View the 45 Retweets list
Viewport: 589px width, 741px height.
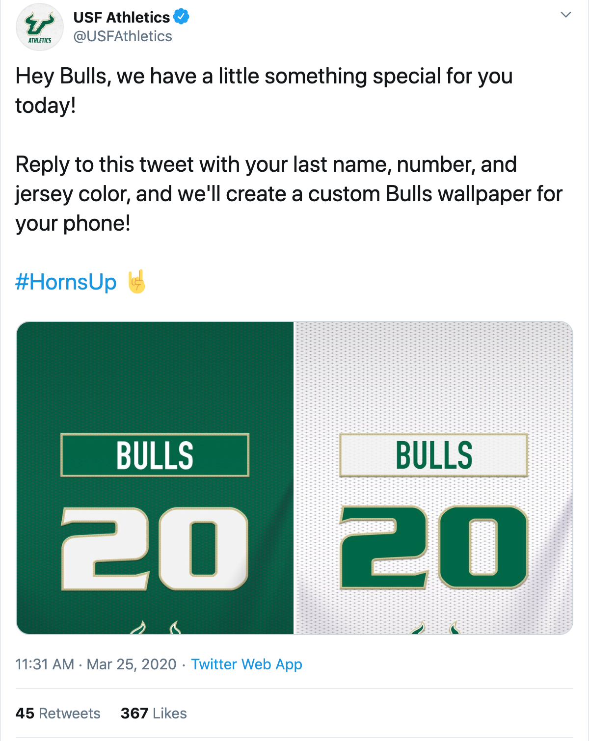click(x=58, y=713)
